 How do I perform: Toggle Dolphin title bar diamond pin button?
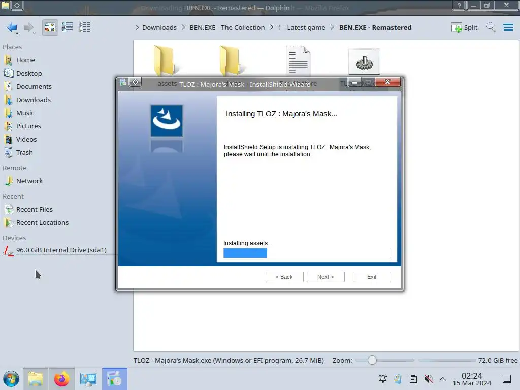[x=17, y=6]
